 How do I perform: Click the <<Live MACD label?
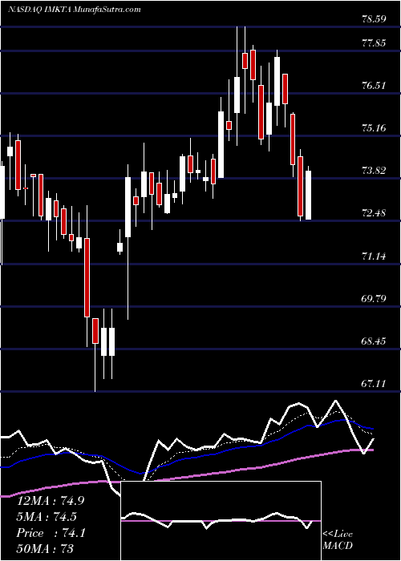338,539
